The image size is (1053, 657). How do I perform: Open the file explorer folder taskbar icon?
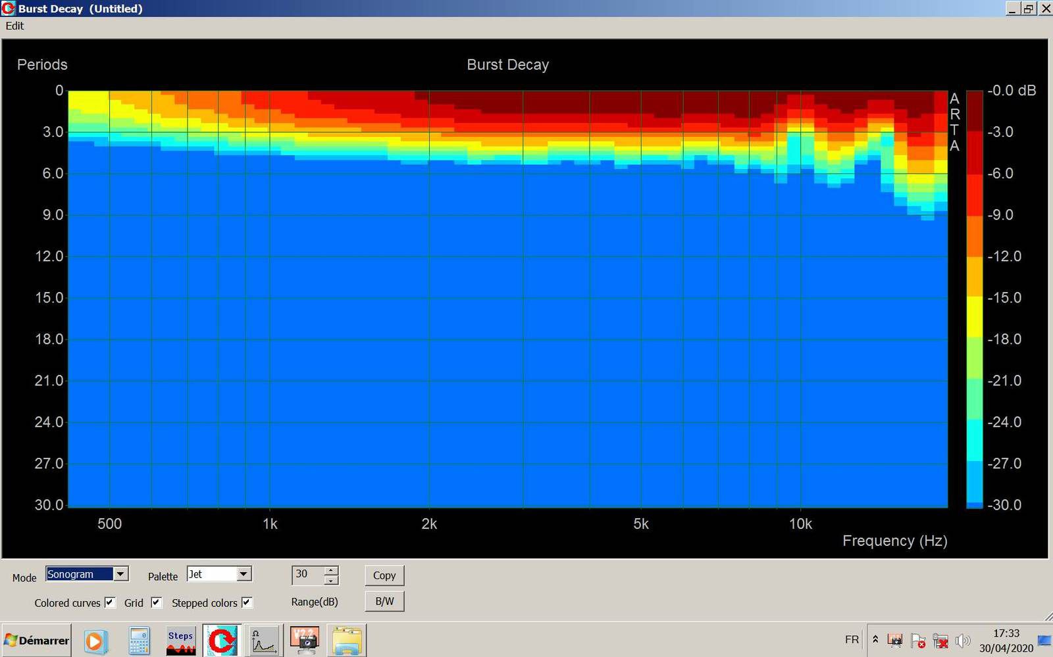pyautogui.click(x=347, y=641)
